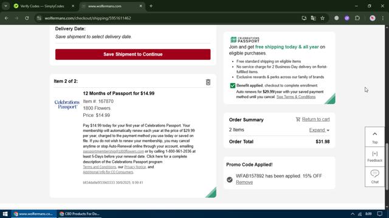Return to cart link

click(315, 119)
